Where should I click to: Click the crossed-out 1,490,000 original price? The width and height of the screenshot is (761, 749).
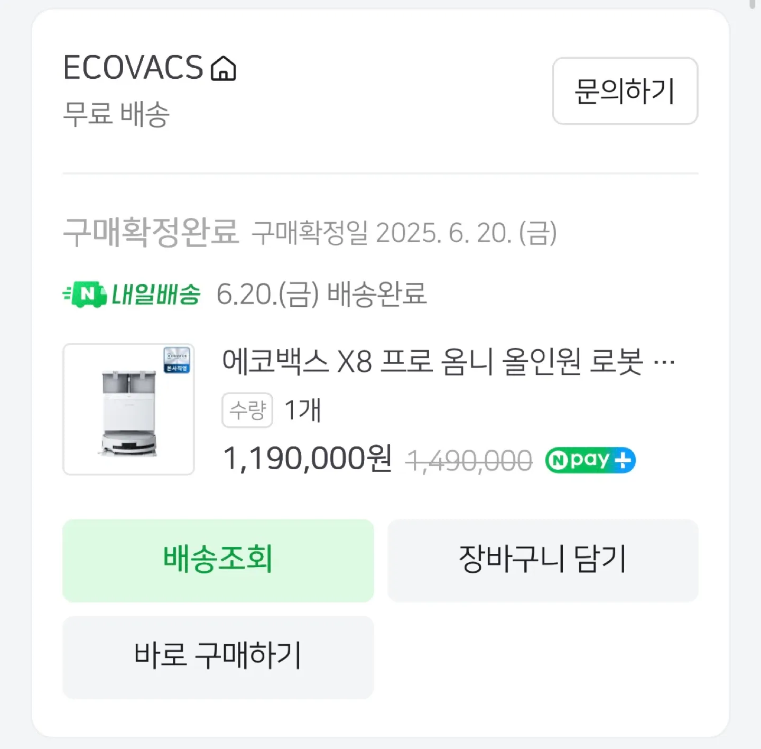point(469,460)
